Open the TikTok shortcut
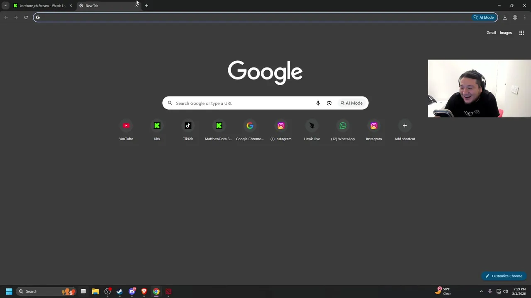The height and width of the screenshot is (298, 531). (x=188, y=130)
